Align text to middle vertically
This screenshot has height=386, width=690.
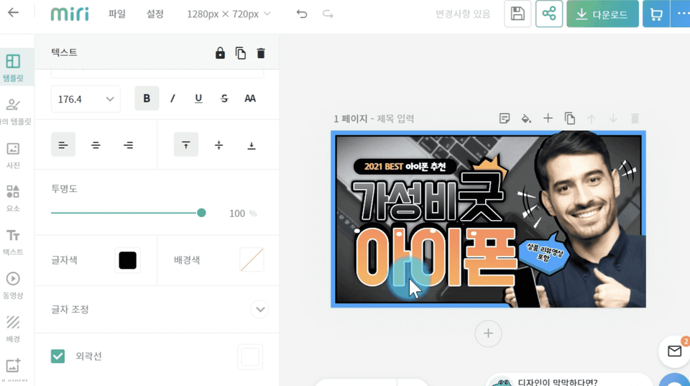tap(218, 144)
